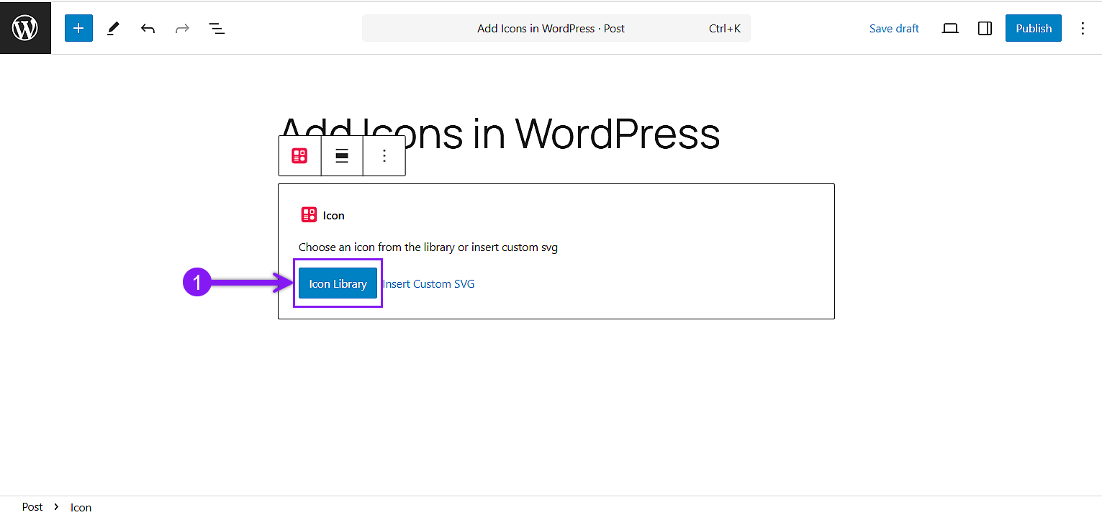
Task: Open the block options three-dot menu
Action: (x=384, y=155)
